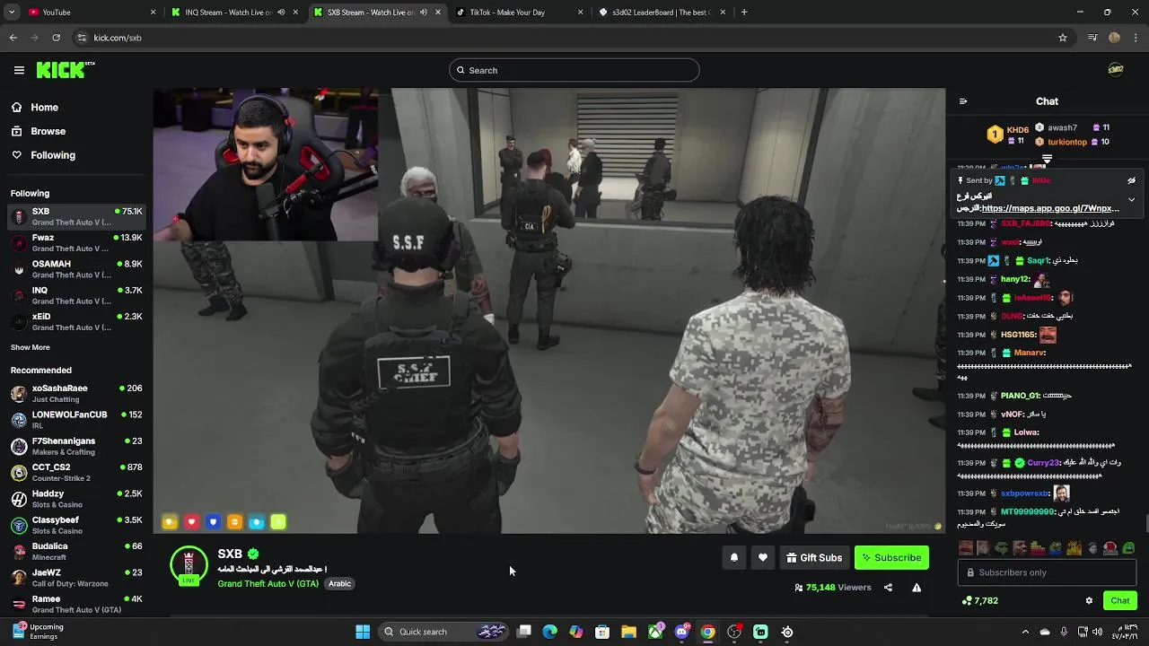Open recommended channel Classybeef
This screenshot has width=1149, height=646.
click(x=75, y=525)
